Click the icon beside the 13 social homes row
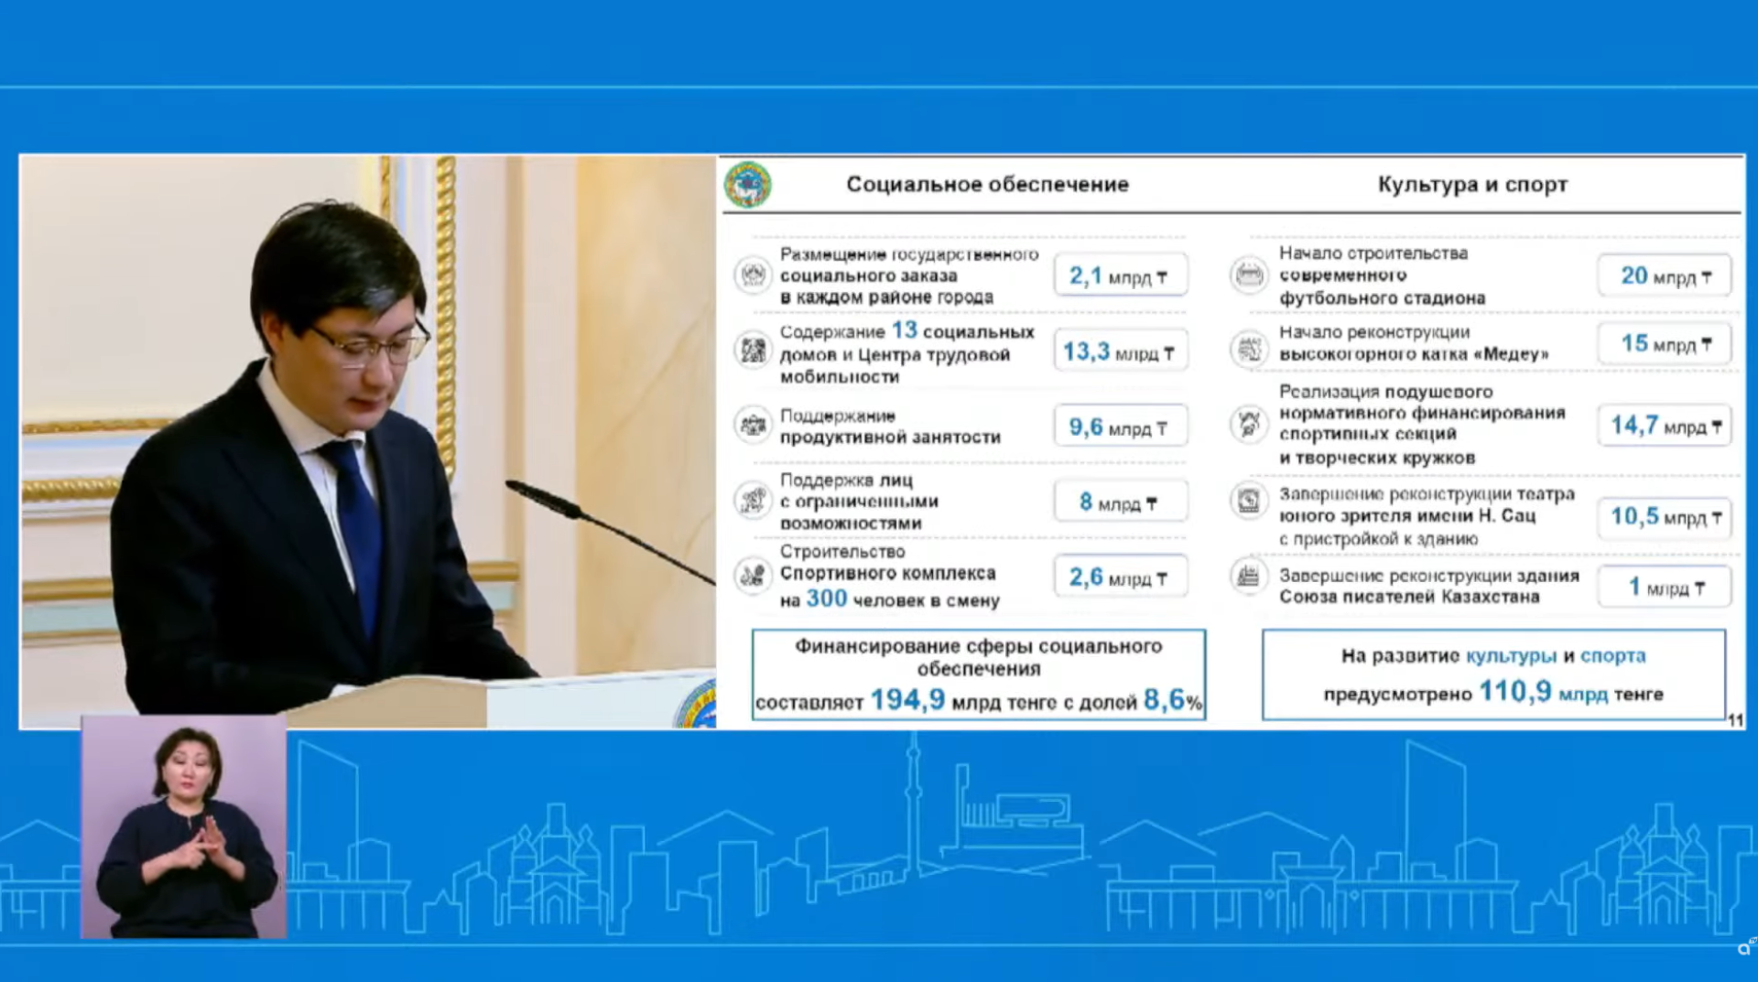The image size is (1758, 982). click(753, 351)
